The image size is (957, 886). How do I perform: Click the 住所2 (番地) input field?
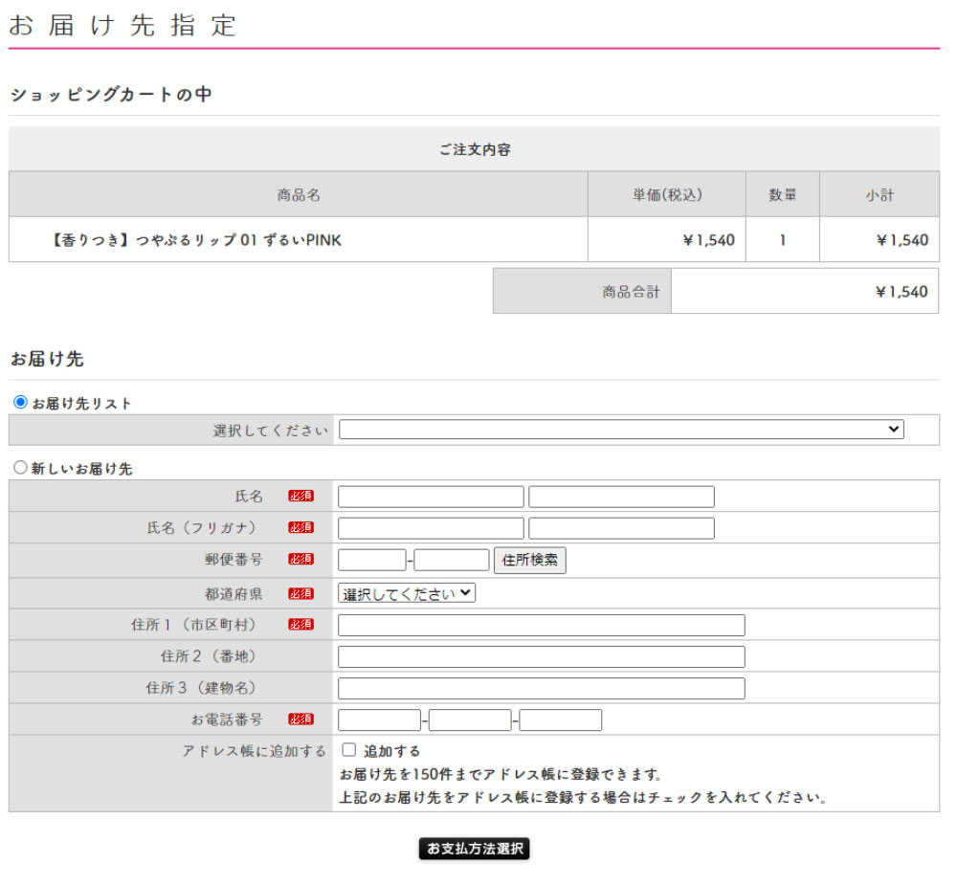coord(541,656)
